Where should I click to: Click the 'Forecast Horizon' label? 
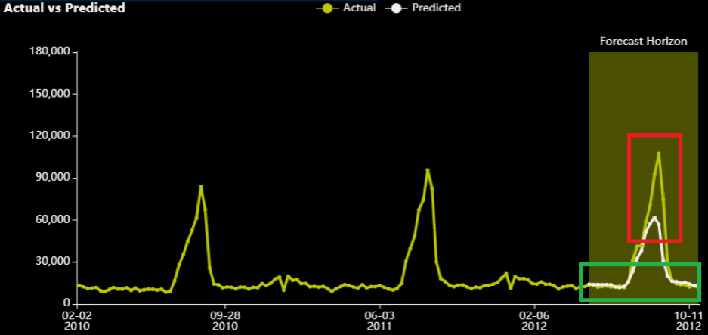tap(643, 41)
